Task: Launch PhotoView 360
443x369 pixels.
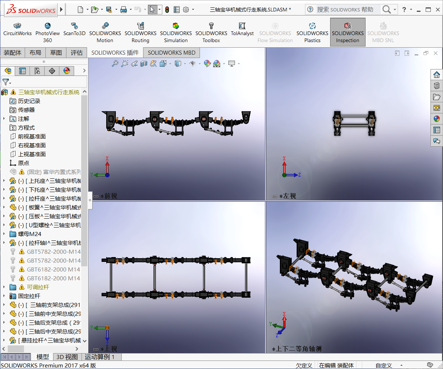Action: point(48,33)
